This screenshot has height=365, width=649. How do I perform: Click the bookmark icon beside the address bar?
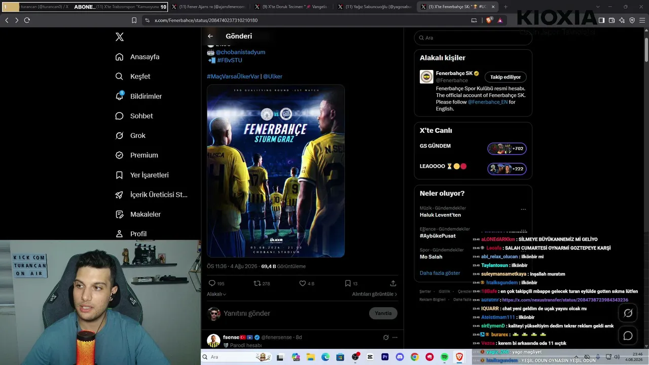click(134, 20)
